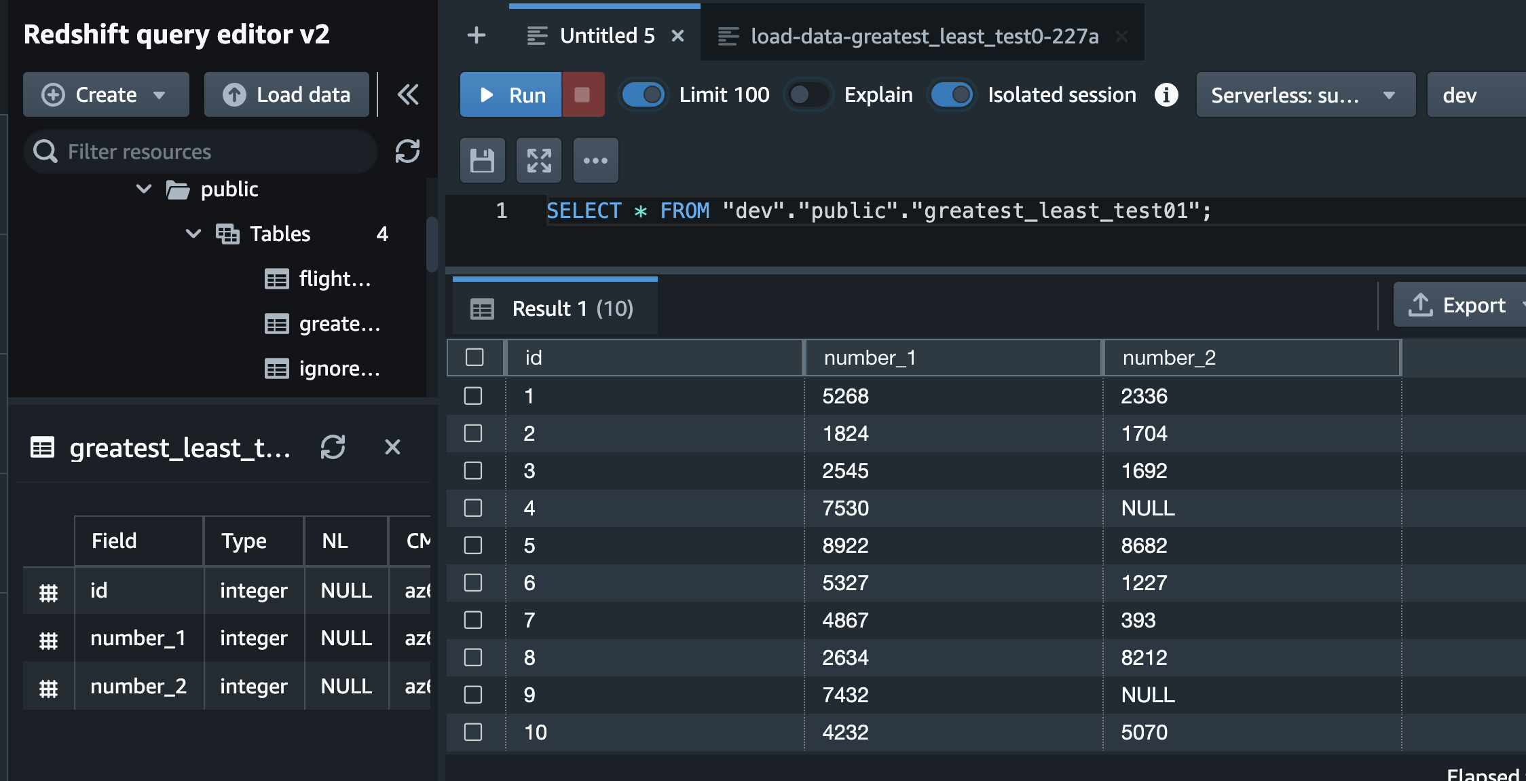Click the number_2 field column icon
The height and width of the screenshot is (781, 1526).
coord(48,688)
